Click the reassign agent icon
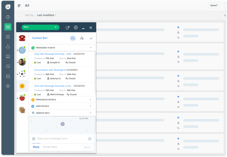The height and width of the screenshot is (157, 227). click(x=82, y=38)
